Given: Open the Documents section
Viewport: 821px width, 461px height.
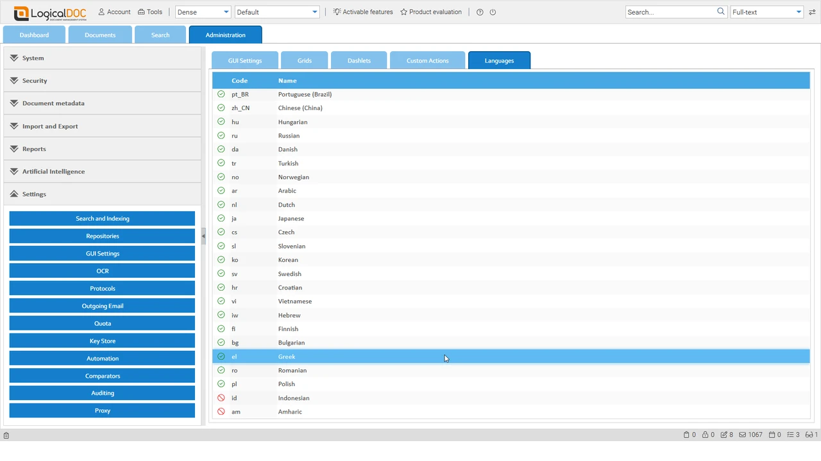Looking at the screenshot, I should coord(99,35).
